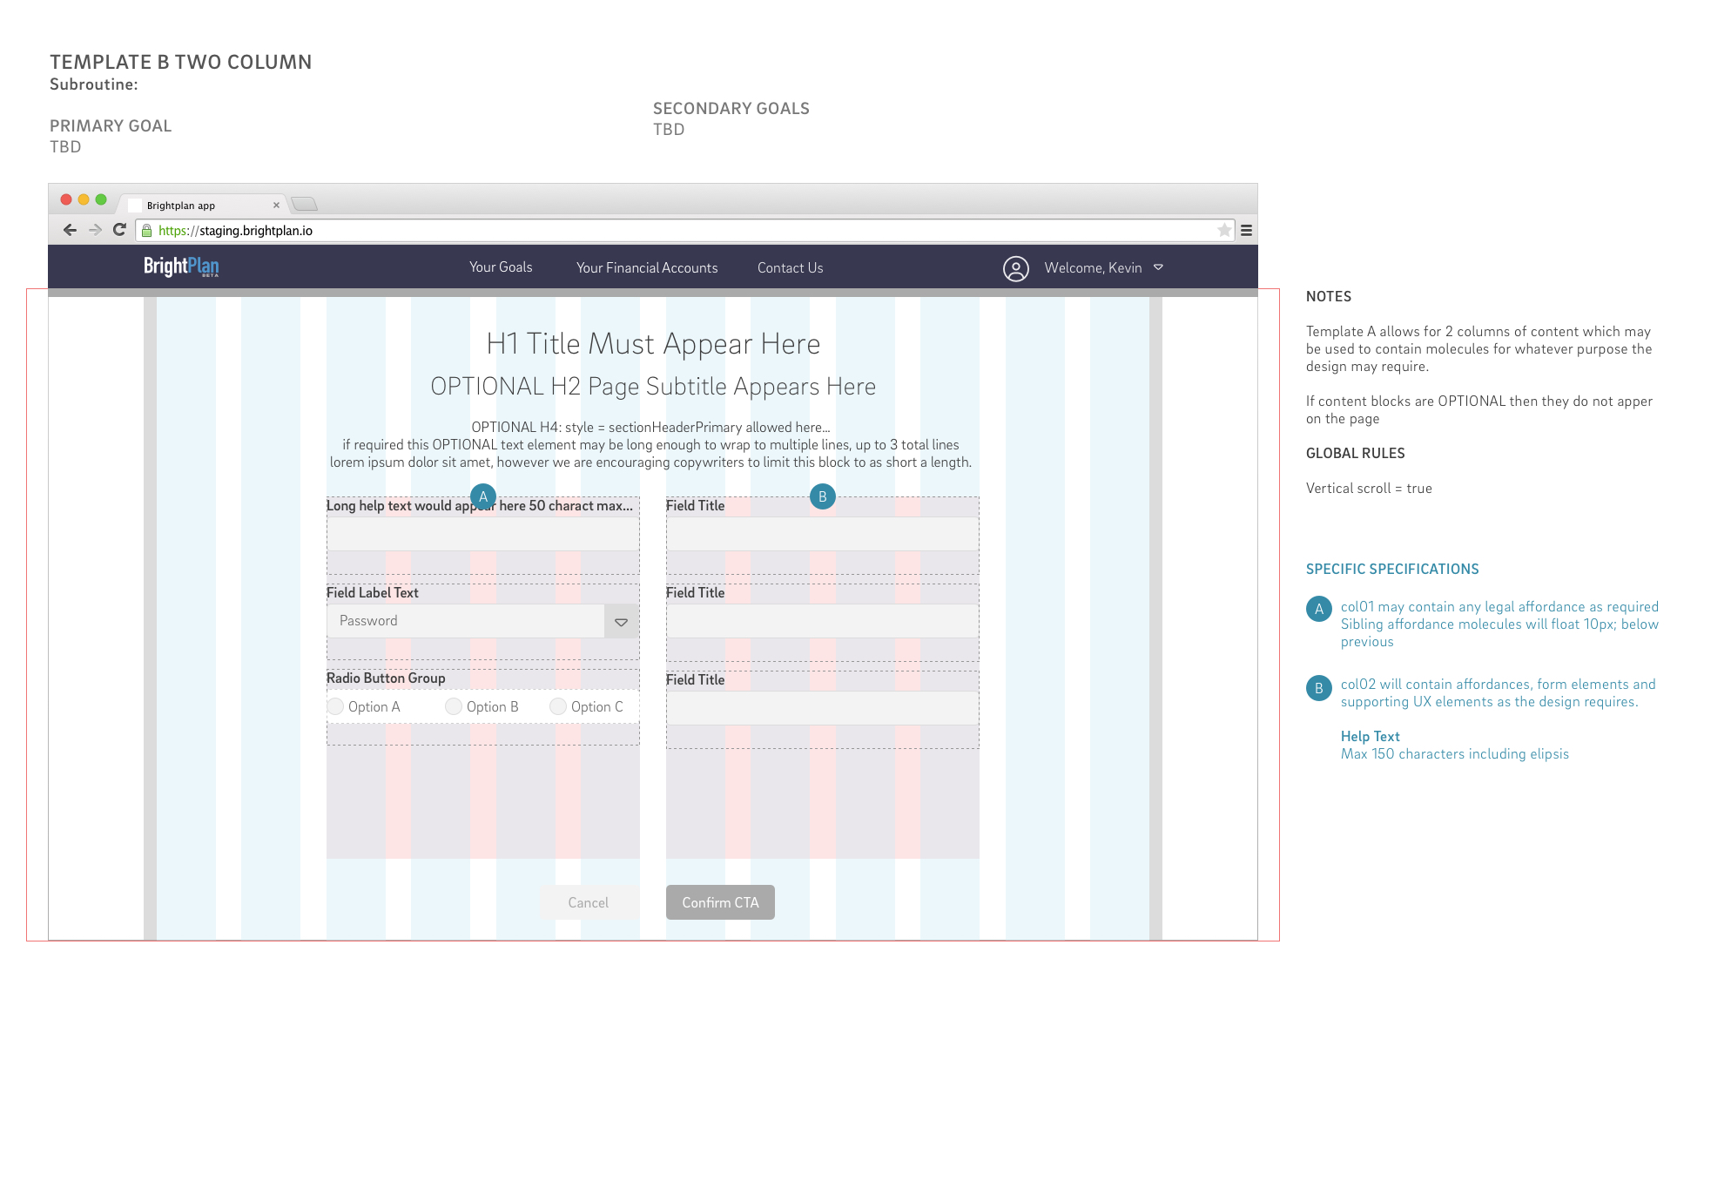This screenshot has width=1731, height=1181.
Task: Select the Option C radio button
Action: [558, 706]
